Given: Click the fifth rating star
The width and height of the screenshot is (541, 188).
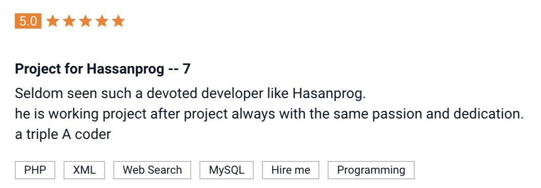Looking at the screenshot, I should (118, 21).
